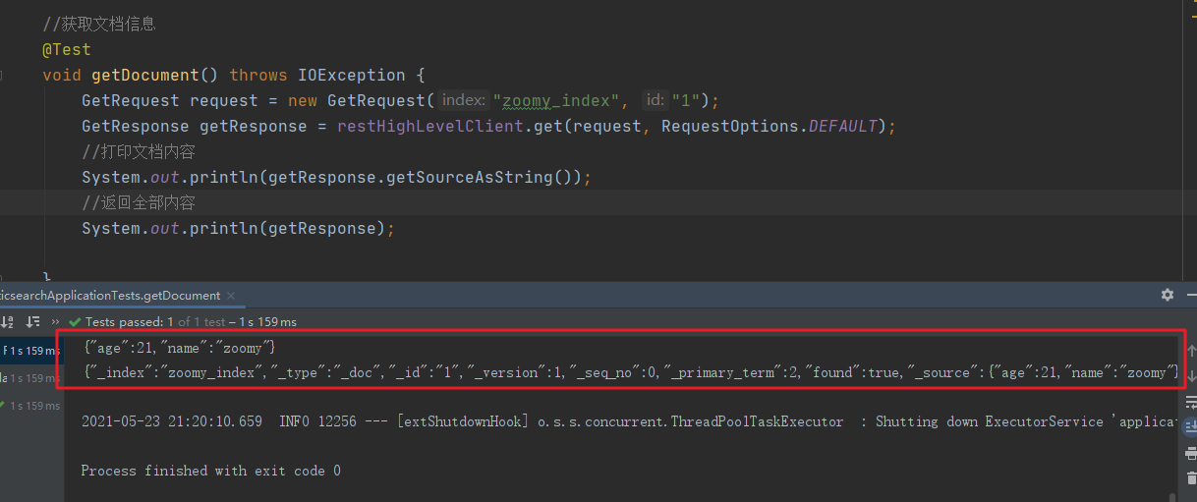Click the getDocument method name

coord(144,75)
